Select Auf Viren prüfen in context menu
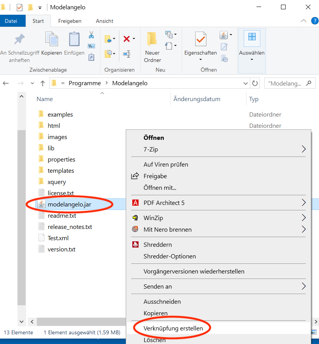319x344 pixels. pos(166,164)
